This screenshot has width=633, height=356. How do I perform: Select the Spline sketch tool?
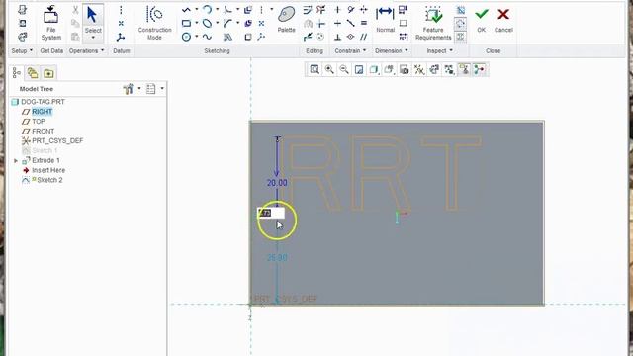coord(207,37)
